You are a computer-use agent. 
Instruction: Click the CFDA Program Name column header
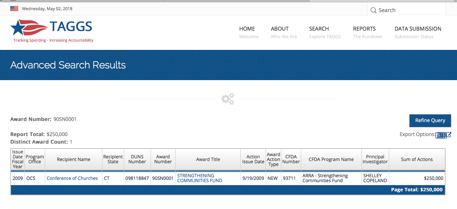pos(331,159)
